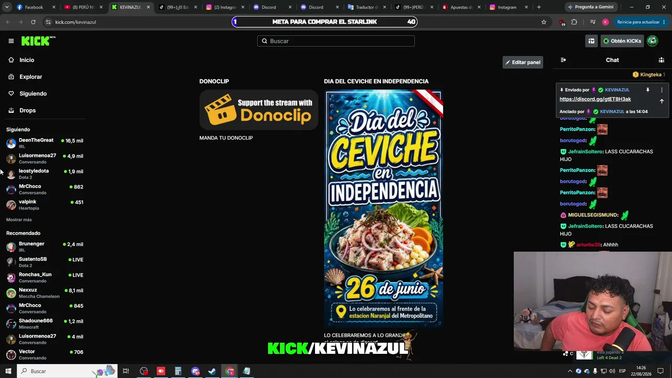Show the chat viewers list icon
Screen dimensions: 672x378
click(661, 60)
